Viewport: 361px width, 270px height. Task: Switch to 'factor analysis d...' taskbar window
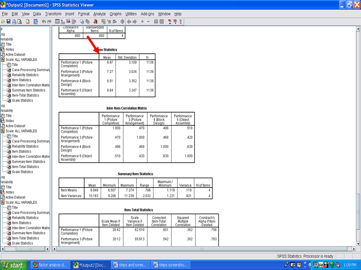point(50,265)
